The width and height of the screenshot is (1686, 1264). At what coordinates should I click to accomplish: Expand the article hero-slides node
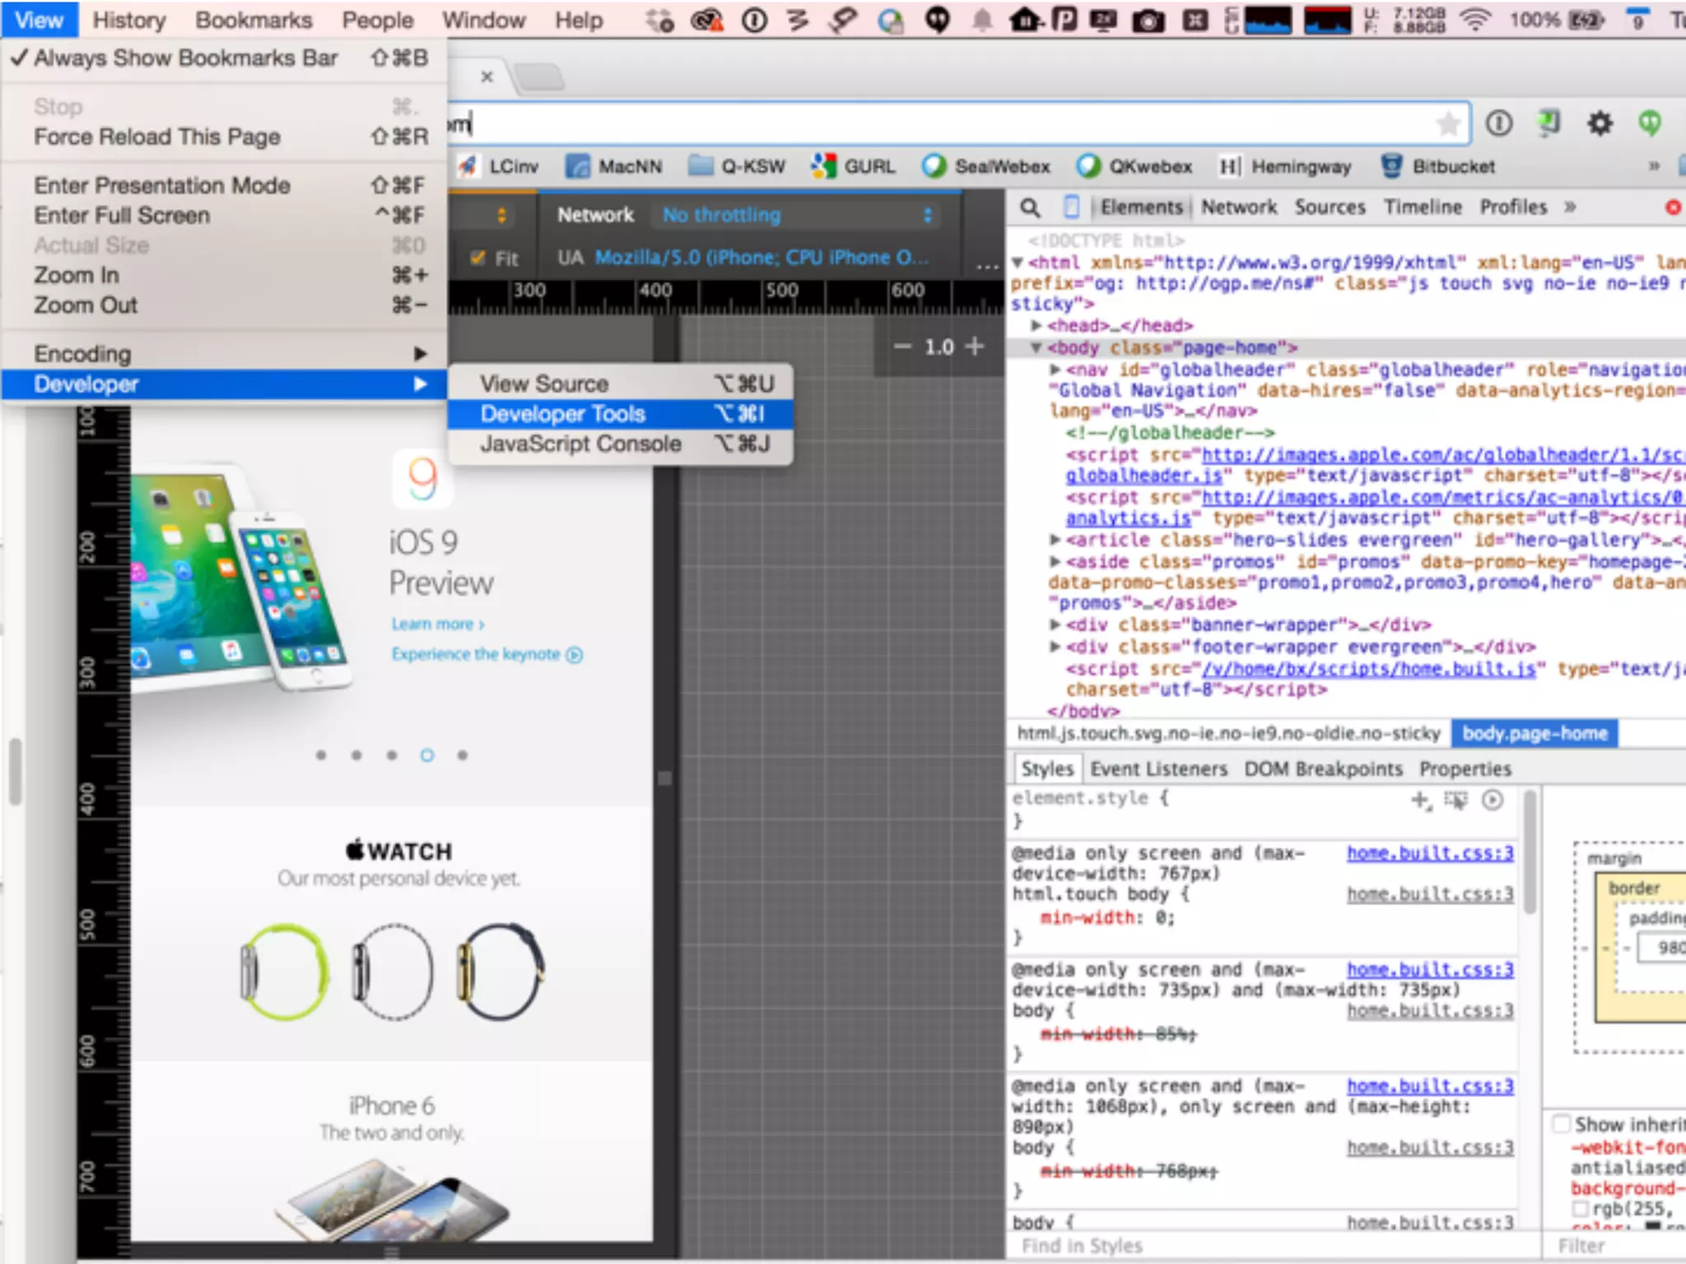pos(1055,541)
